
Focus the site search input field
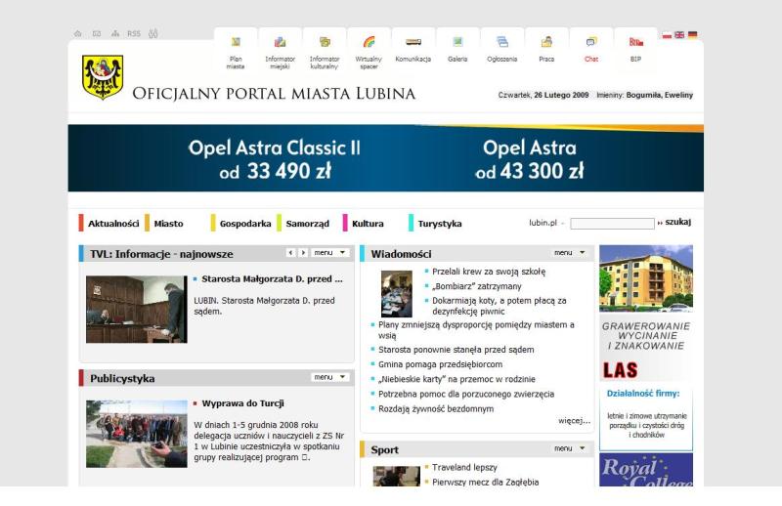[613, 224]
